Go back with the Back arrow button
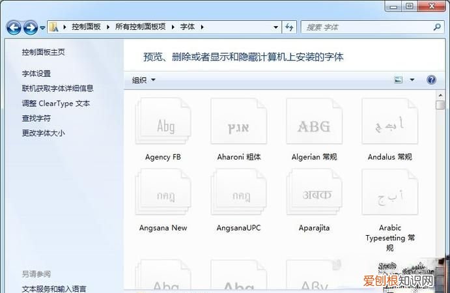Screen dimensions: 450x293 [x=14, y=27]
